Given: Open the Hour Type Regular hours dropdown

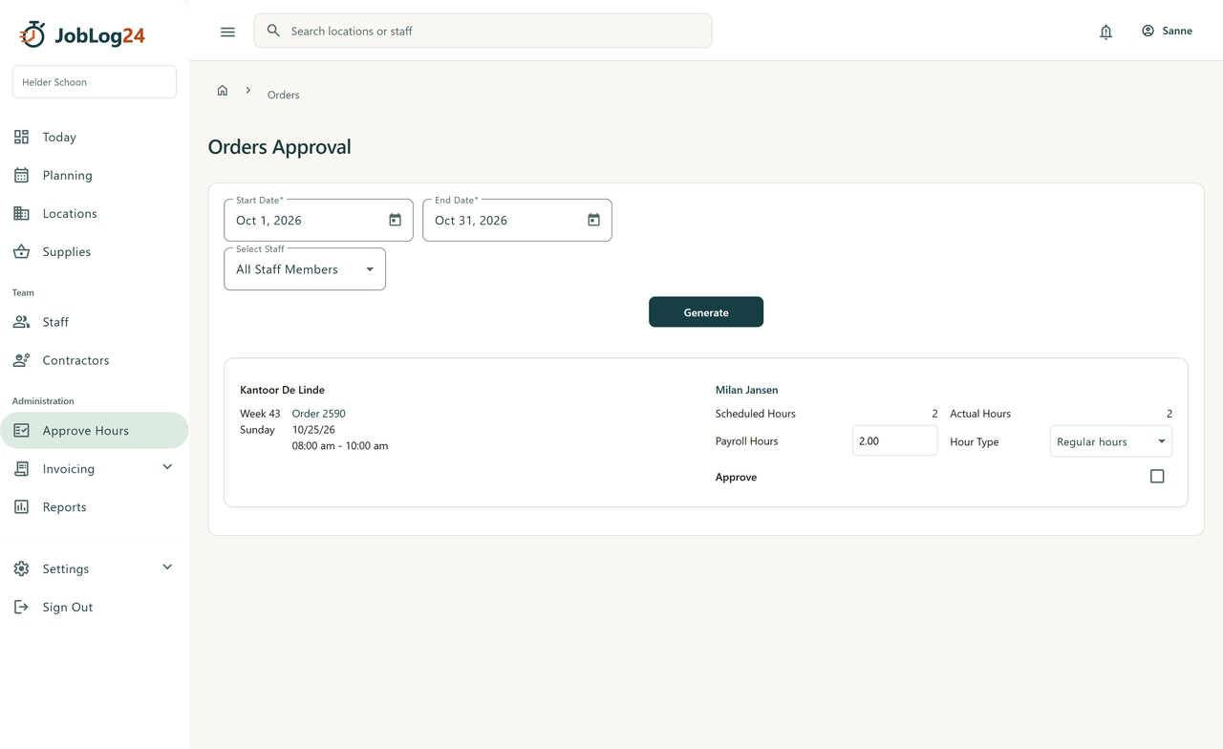Looking at the screenshot, I should point(1111,441).
